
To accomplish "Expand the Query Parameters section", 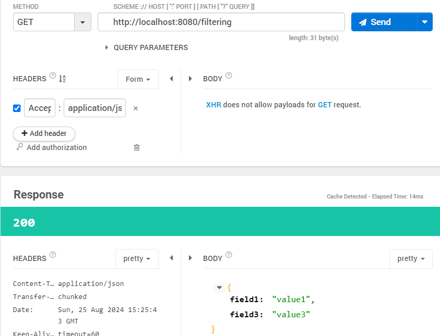I will (107, 47).
